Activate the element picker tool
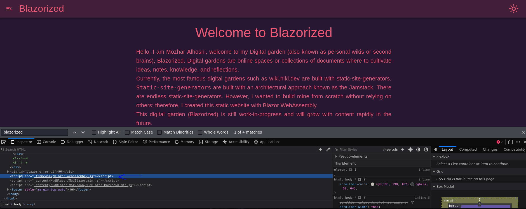Viewport: 526px width, 209px height. click(3, 142)
